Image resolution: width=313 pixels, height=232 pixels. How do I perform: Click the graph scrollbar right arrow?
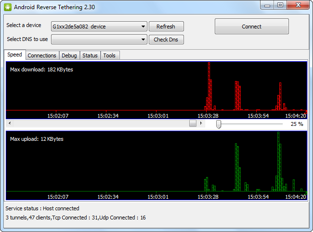point(201,123)
